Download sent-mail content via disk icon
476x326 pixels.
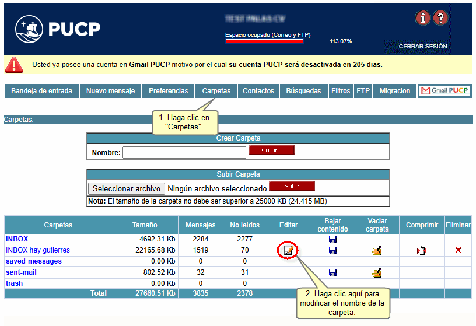(332, 272)
